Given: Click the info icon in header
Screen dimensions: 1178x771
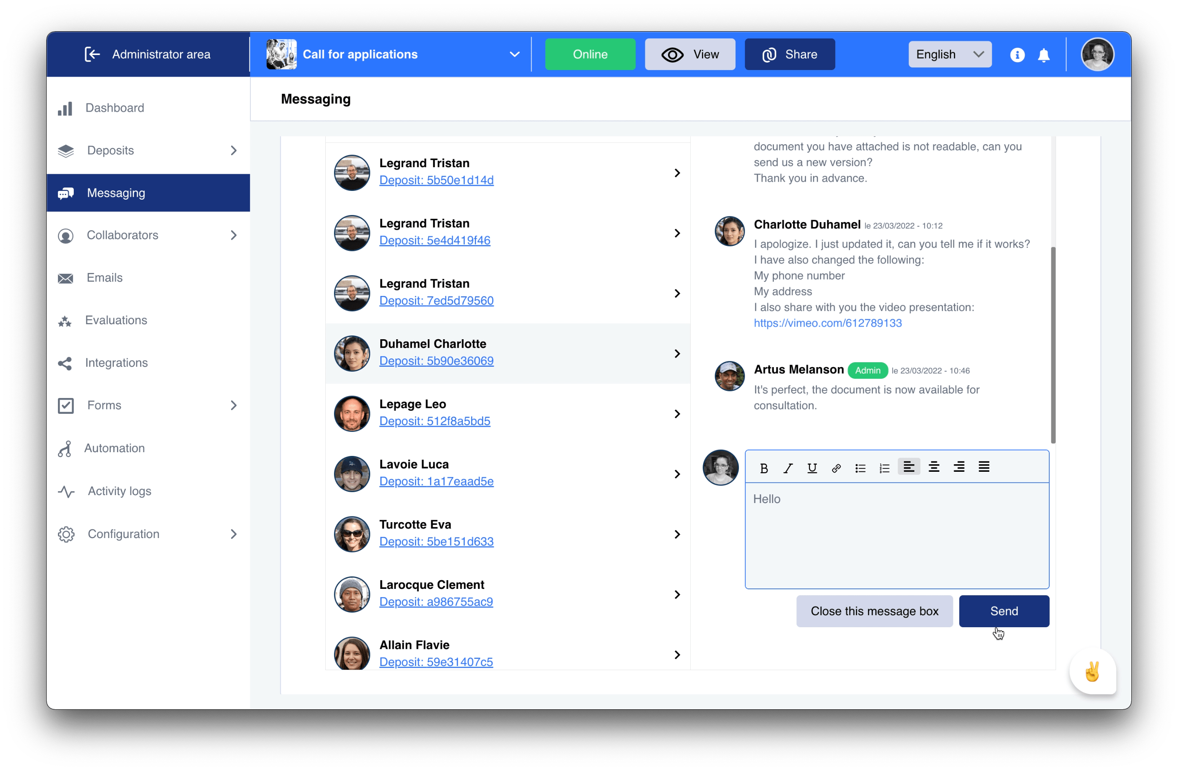Looking at the screenshot, I should pyautogui.click(x=1017, y=55).
